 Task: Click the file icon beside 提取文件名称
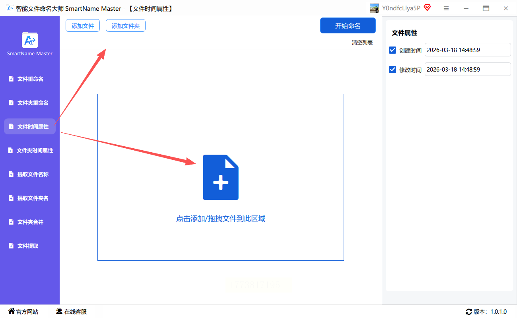coord(11,174)
